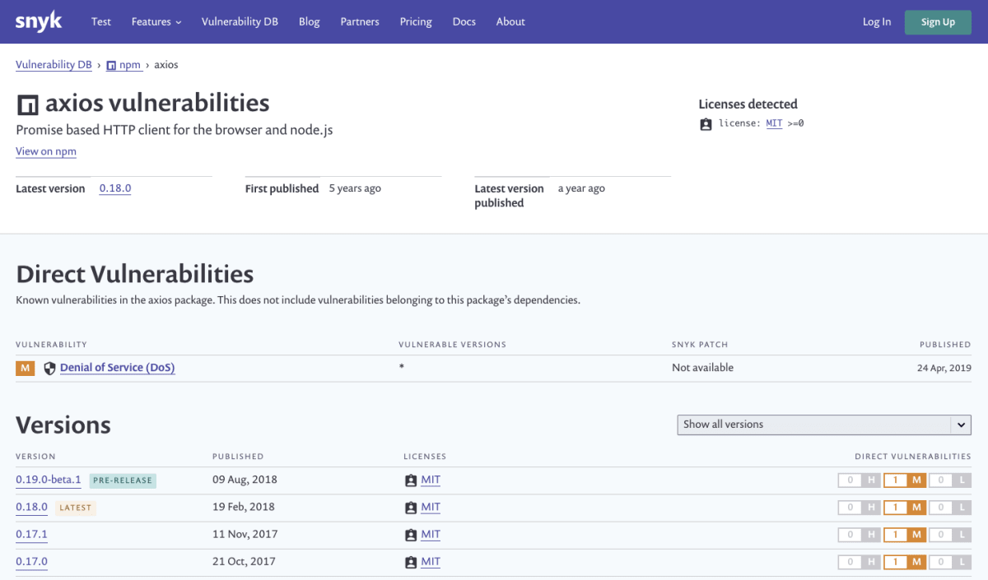Click the Versions heading
The image size is (988, 580).
[x=63, y=425]
